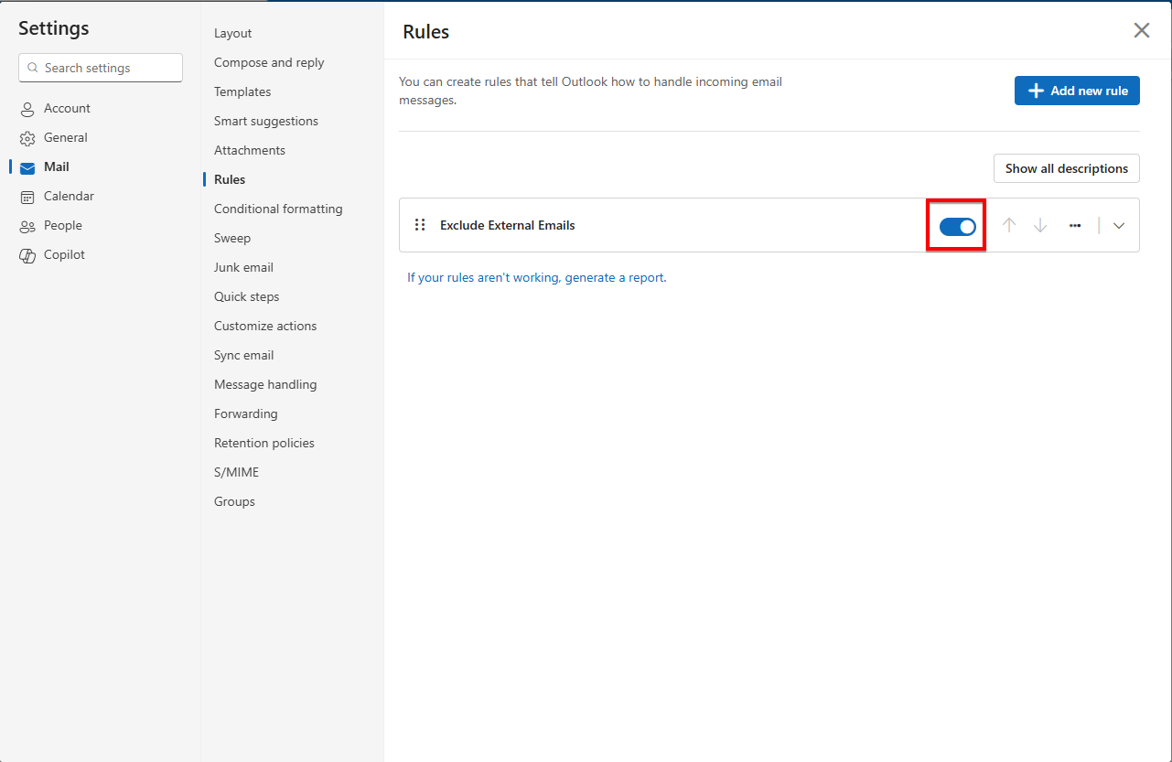Screen dimensions: 1172x762
Task: Open the Forwarding settings page
Action: tap(245, 413)
